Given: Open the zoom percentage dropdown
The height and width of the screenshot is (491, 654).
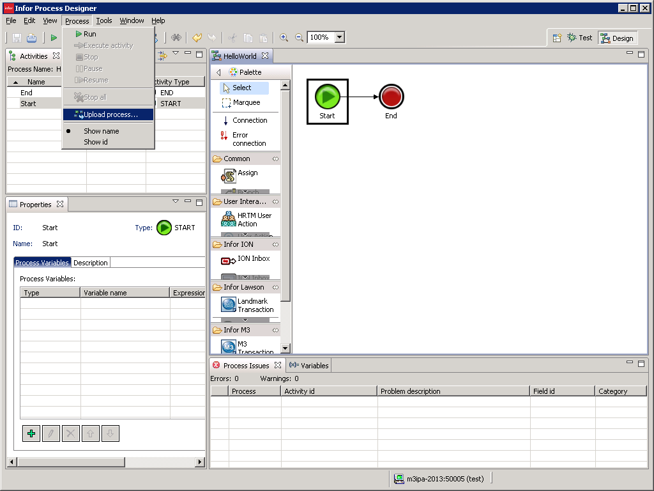Looking at the screenshot, I should (340, 38).
